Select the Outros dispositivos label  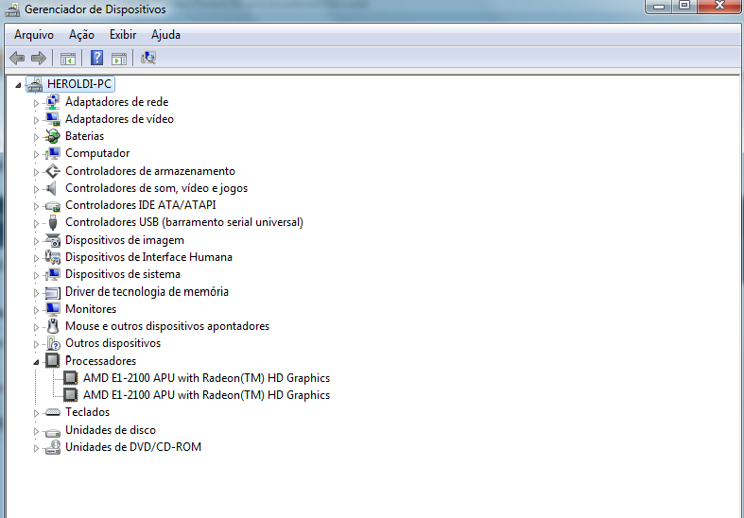112,343
